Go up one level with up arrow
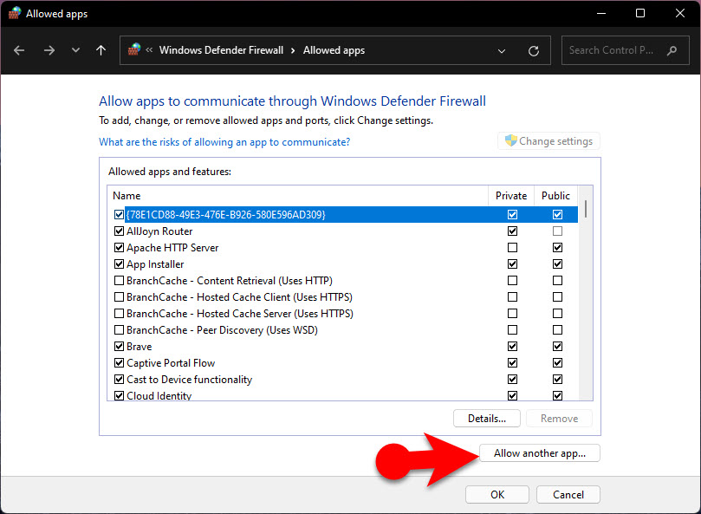This screenshot has height=514, width=701. (x=101, y=50)
